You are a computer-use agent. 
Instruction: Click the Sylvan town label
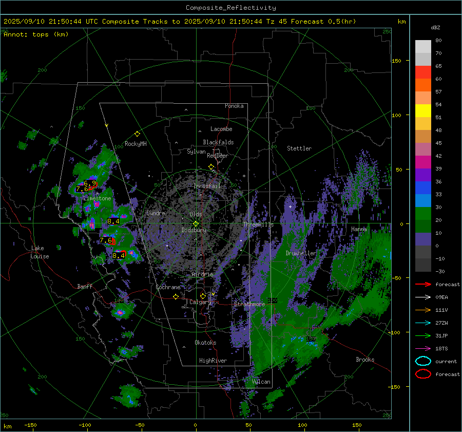pyautogui.click(x=196, y=152)
